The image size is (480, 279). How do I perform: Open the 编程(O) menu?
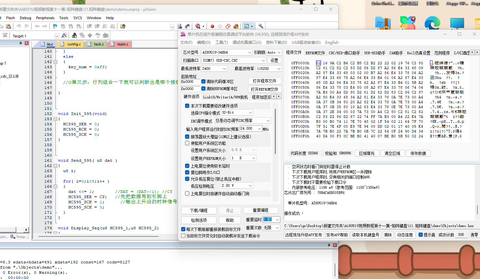(x=204, y=43)
